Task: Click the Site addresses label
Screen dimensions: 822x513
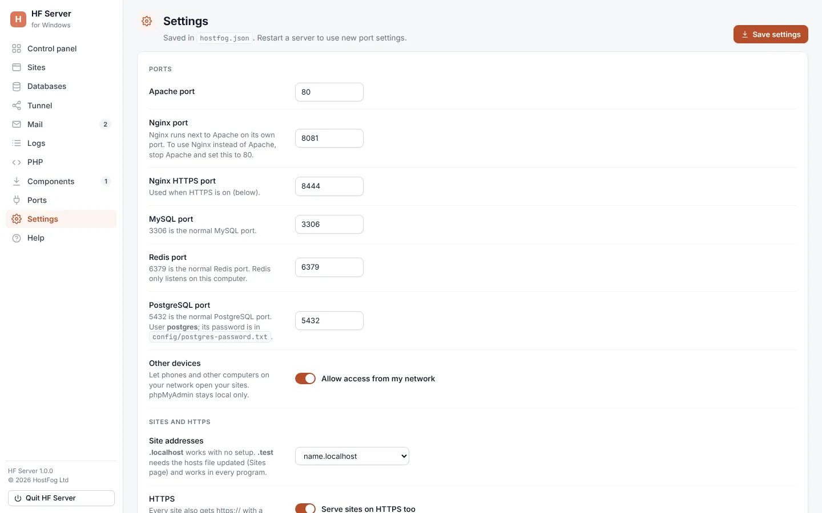Action: click(176, 441)
